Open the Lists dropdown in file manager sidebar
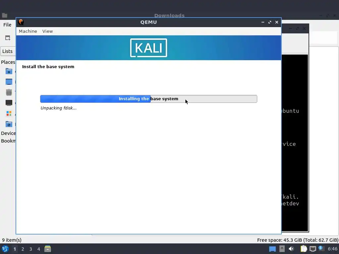The image size is (339, 254). pos(8,51)
